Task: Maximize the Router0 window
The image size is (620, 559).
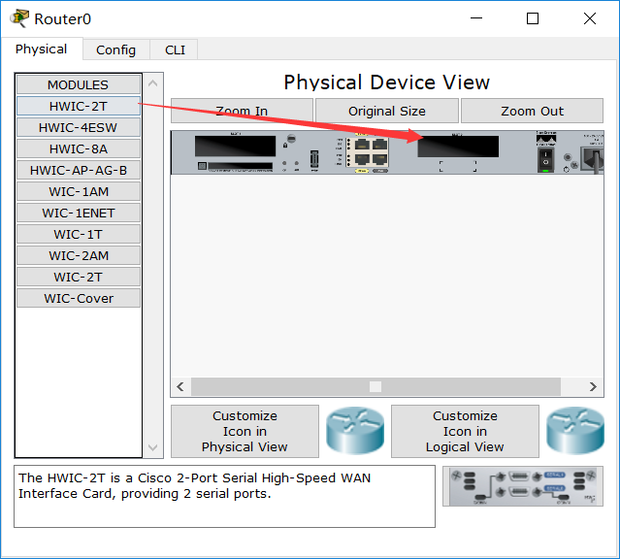Action: [x=533, y=18]
